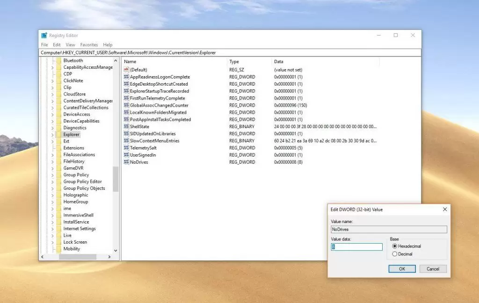Open the Edit menu
The height and width of the screenshot is (303, 479).
pyautogui.click(x=57, y=44)
